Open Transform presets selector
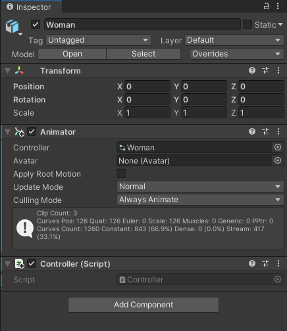 (x=265, y=70)
